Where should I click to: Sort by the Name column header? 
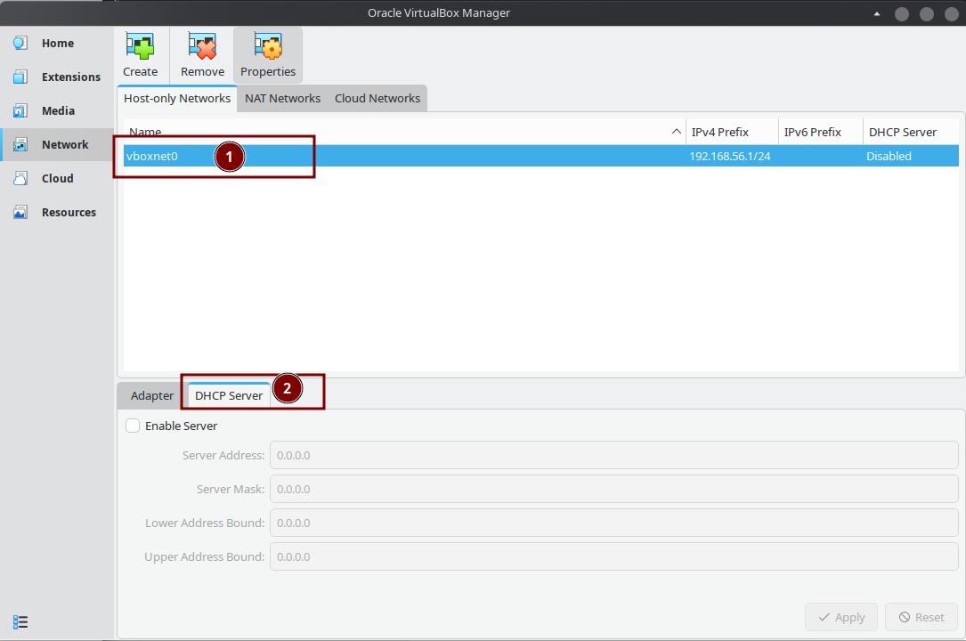404,132
